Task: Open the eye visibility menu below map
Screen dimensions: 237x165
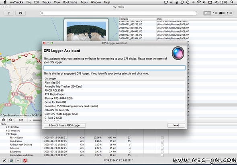Action: 11,120
